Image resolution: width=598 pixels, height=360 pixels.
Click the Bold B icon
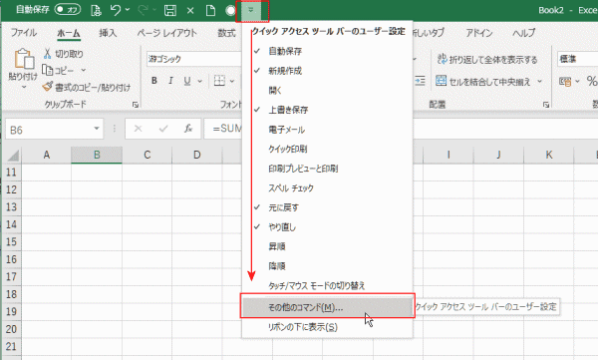tap(154, 81)
